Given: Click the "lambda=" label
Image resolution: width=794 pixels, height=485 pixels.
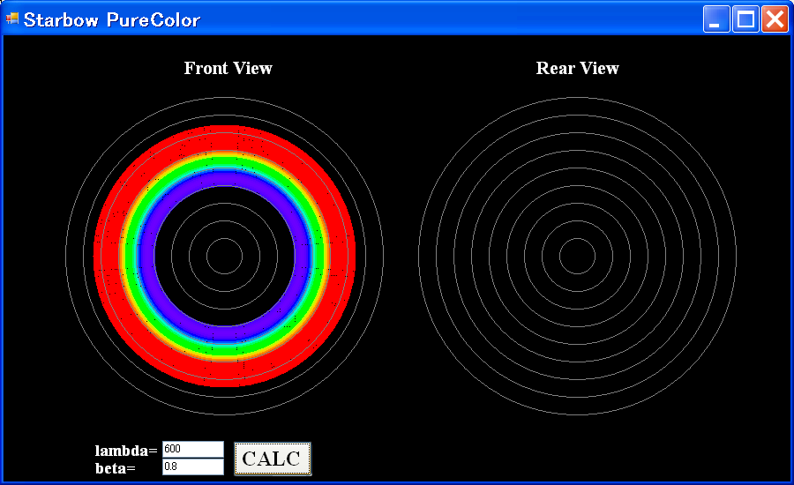Looking at the screenshot, I should tap(126, 451).
